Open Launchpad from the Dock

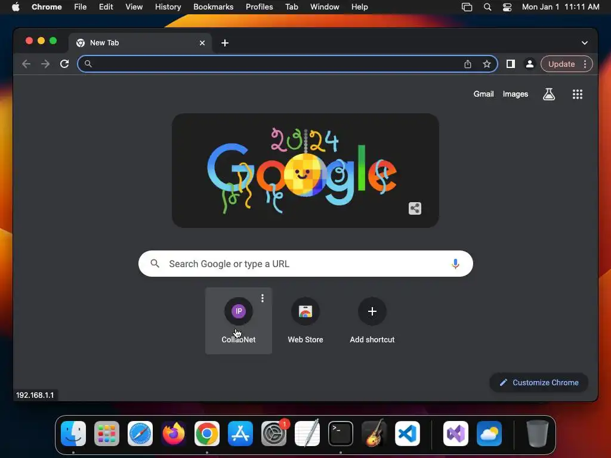(x=107, y=434)
